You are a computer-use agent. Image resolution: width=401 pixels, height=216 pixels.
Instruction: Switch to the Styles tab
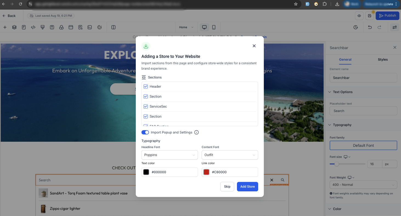[x=383, y=59]
